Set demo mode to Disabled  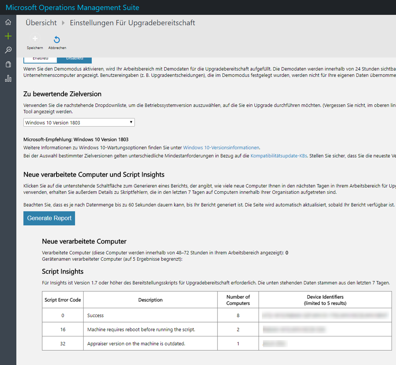74,60
